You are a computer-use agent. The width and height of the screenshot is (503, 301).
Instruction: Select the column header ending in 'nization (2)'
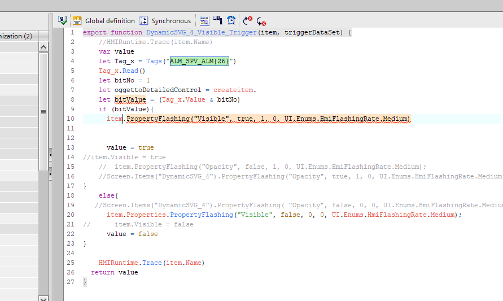tap(17, 36)
